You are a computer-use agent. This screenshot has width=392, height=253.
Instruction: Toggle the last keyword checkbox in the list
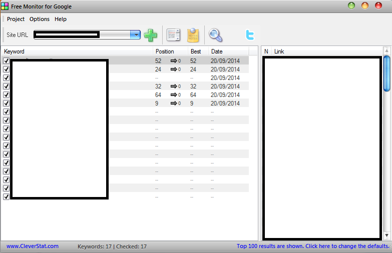click(x=6, y=196)
